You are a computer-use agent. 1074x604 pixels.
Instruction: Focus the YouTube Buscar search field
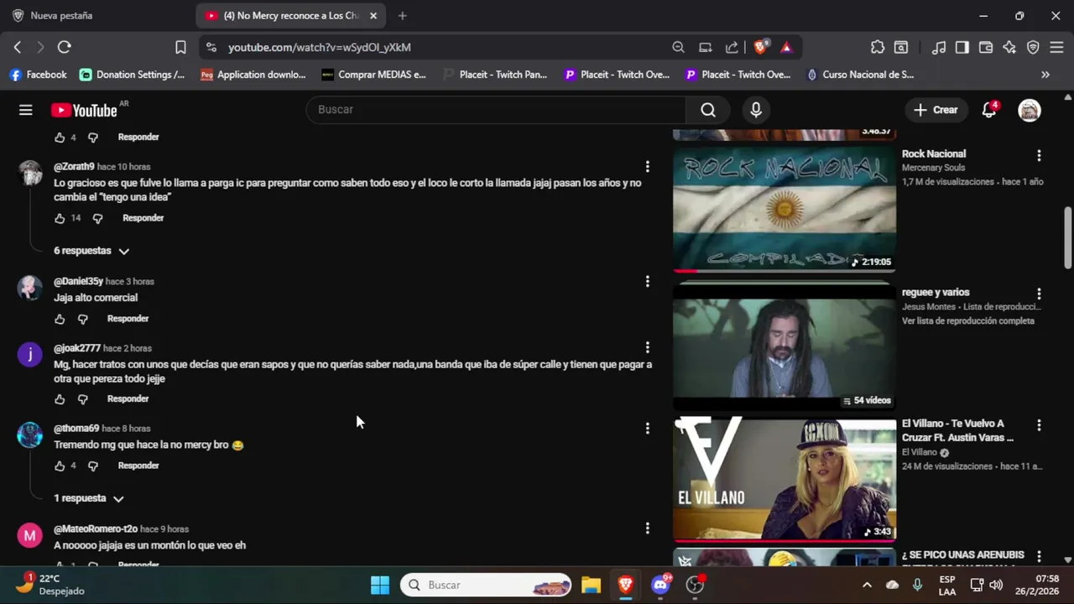(496, 110)
